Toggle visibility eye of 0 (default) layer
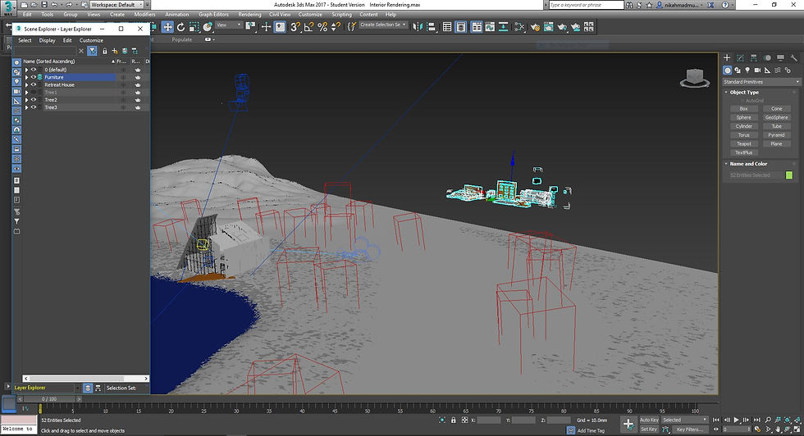The width and height of the screenshot is (804, 436). point(34,70)
